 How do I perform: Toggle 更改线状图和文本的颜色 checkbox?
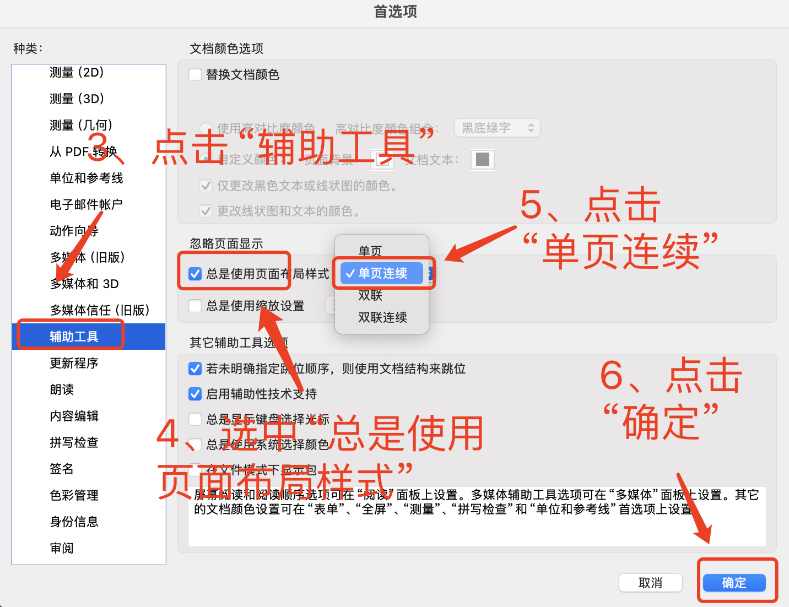[206, 211]
